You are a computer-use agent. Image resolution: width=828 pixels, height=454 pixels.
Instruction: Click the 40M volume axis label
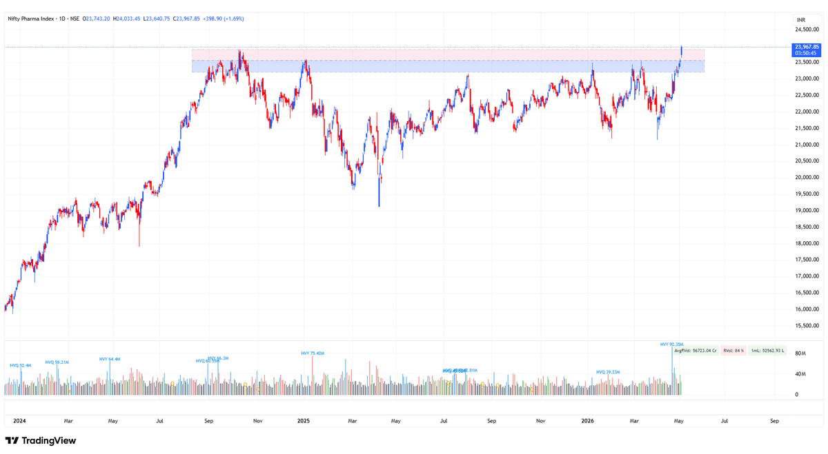pos(801,374)
